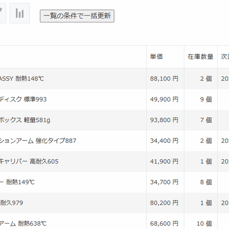
Task: Select the ディスク 標準993 item name
Action: coord(23,99)
